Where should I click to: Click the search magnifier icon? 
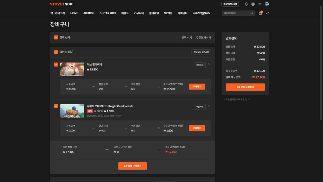point(252,13)
